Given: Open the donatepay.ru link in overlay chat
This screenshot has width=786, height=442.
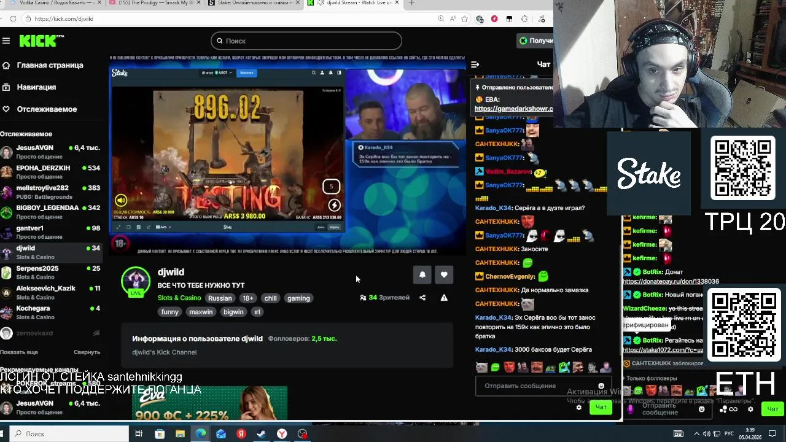Looking at the screenshot, I should click(x=671, y=282).
